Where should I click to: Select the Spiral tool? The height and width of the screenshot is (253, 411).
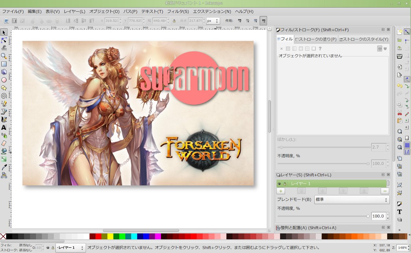click(4, 96)
